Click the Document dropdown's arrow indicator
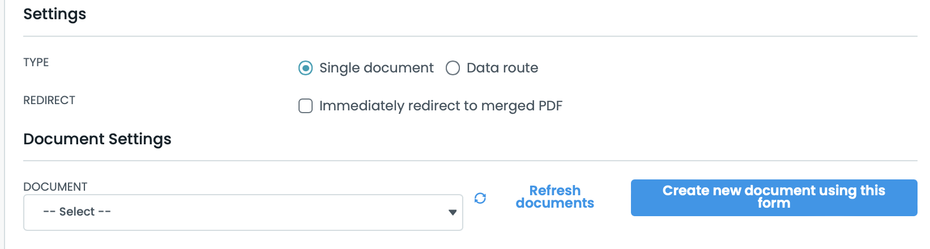Viewport: 930px width, 249px height. [x=453, y=212]
